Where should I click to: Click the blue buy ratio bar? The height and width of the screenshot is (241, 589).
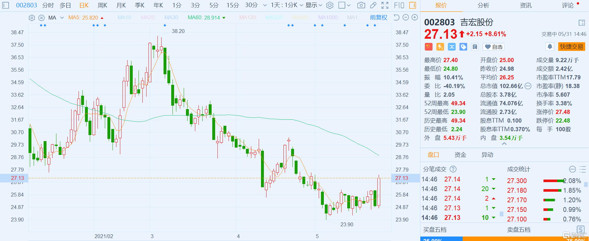(442, 239)
